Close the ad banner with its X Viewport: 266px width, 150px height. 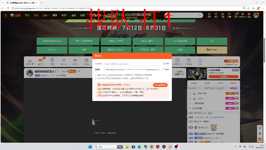[x=238, y=70]
